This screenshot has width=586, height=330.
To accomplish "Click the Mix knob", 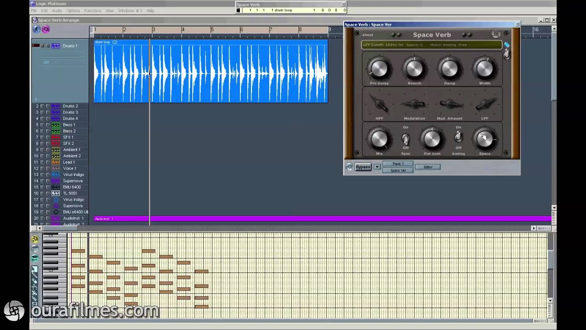I will pos(379,139).
